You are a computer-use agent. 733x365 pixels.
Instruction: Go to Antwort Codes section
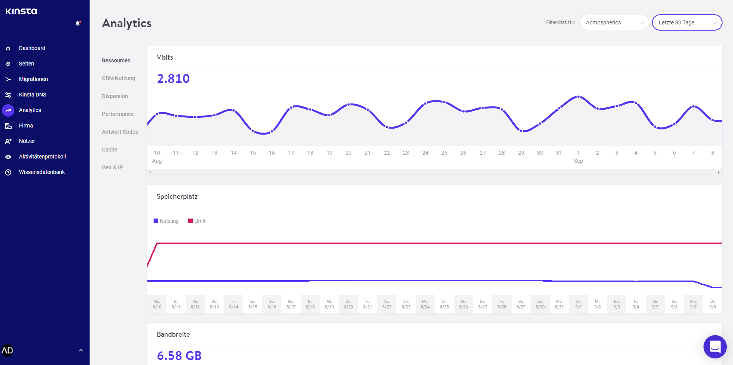click(x=120, y=132)
